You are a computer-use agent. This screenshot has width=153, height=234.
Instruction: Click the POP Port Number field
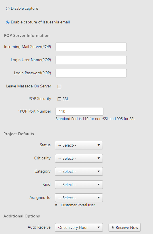pos(79,111)
